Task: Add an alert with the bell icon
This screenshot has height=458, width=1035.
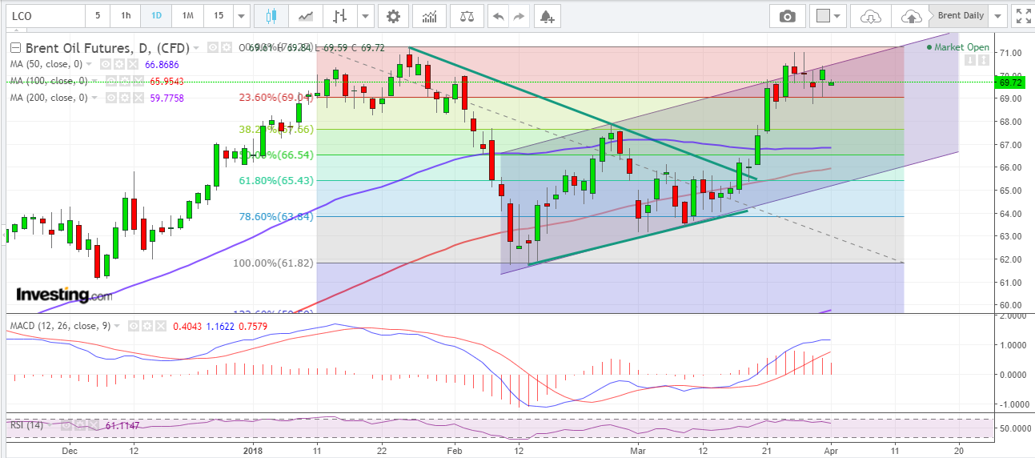Action: click(547, 15)
